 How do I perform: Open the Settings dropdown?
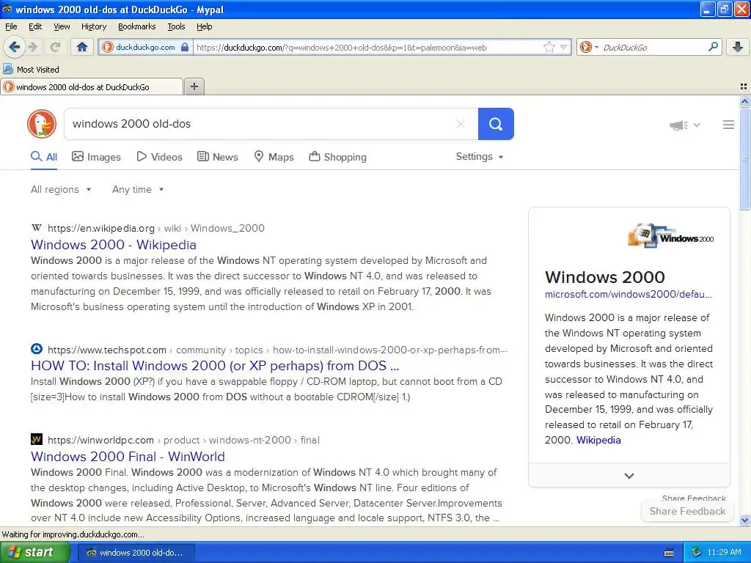(x=480, y=157)
